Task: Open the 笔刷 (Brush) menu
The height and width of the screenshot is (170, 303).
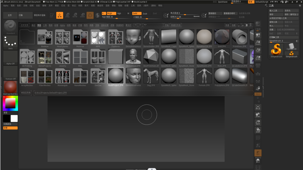Action: [x=13, y=5]
